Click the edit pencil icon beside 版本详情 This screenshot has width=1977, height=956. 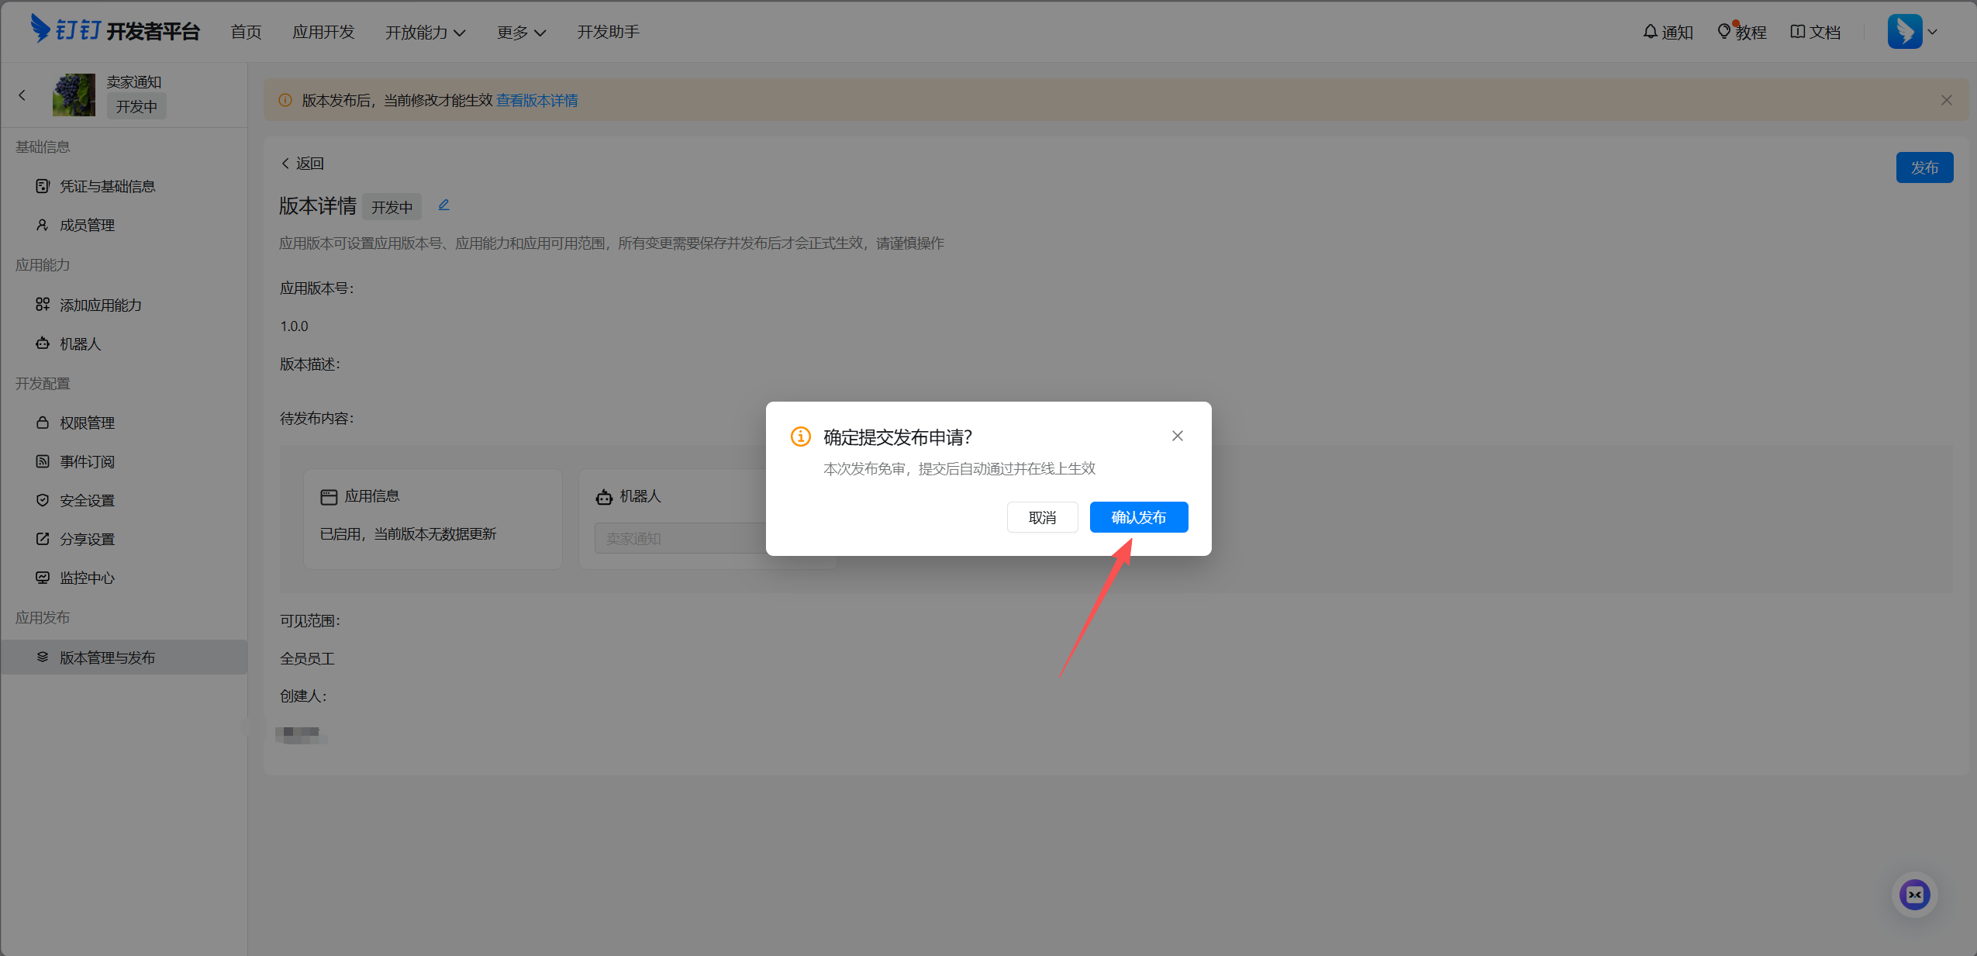click(443, 205)
